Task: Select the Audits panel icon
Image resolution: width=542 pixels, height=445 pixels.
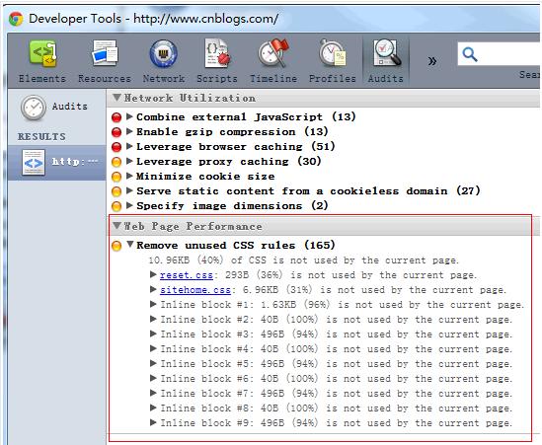Action: (386, 53)
